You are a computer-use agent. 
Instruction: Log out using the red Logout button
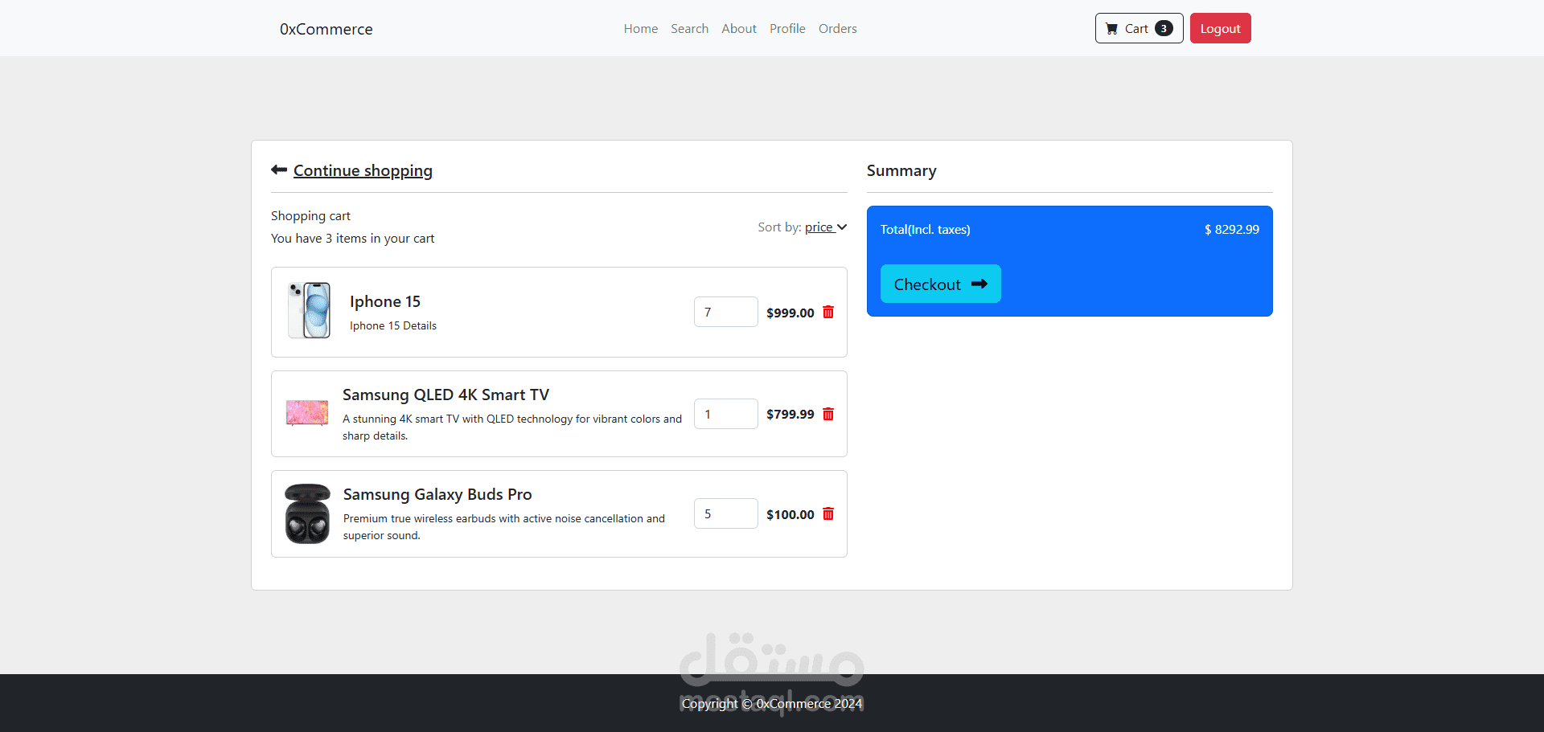[1221, 28]
